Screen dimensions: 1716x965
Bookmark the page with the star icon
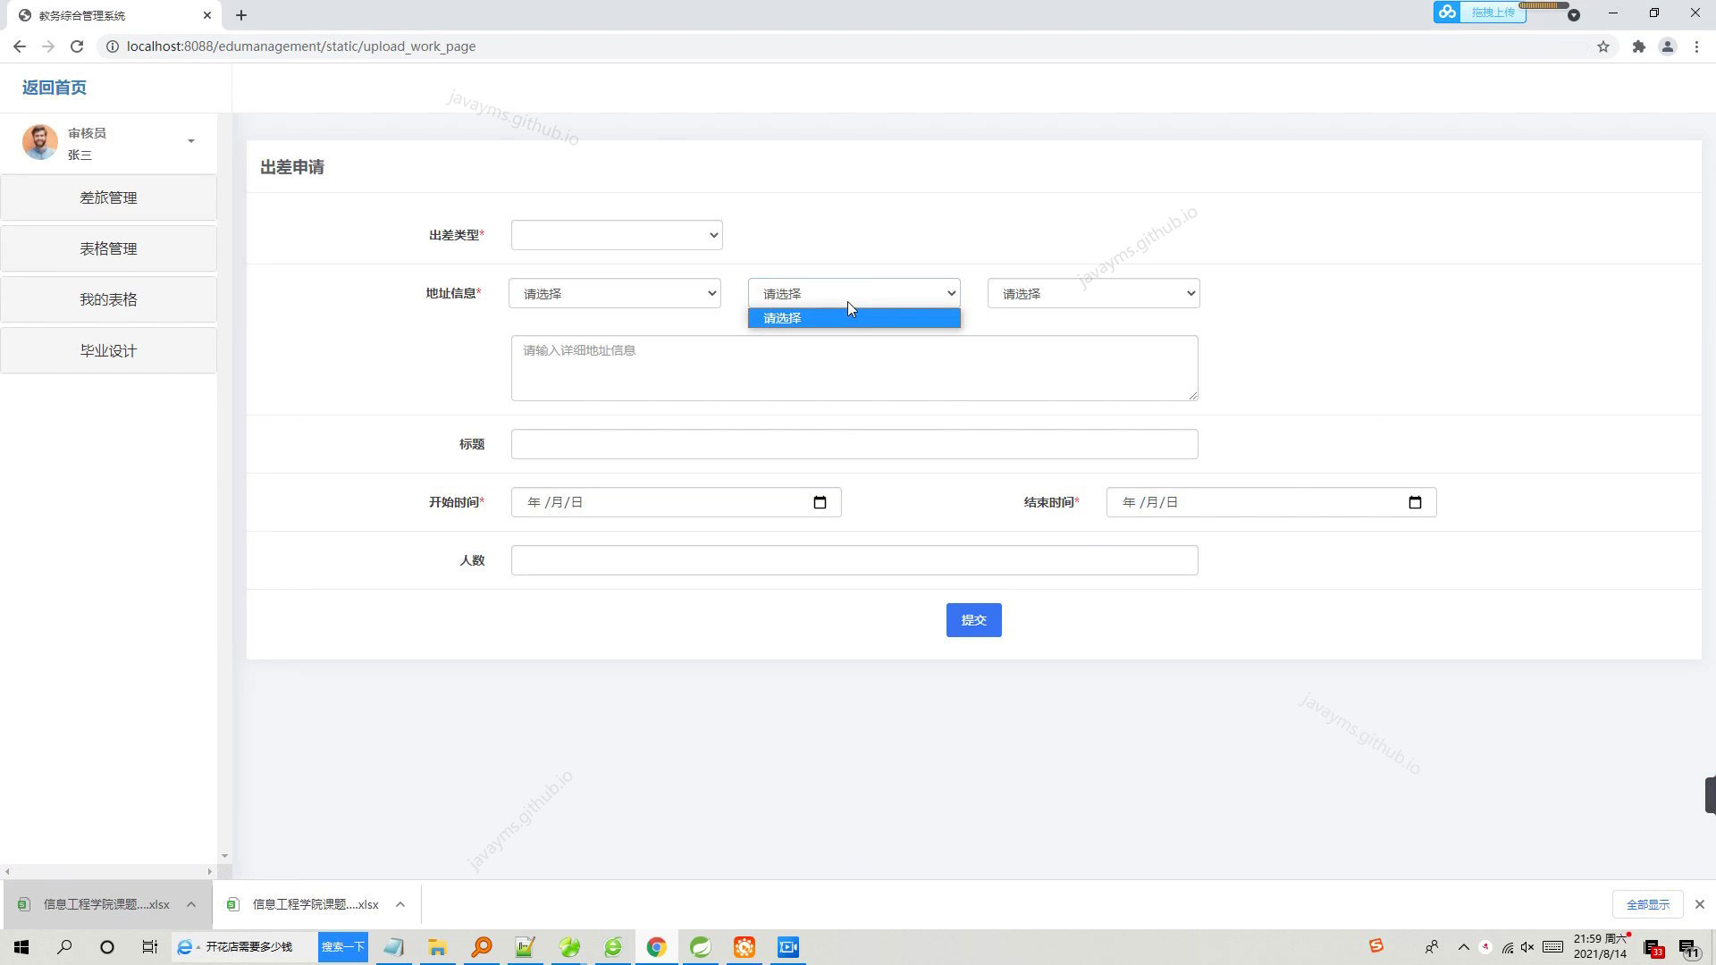(1602, 46)
